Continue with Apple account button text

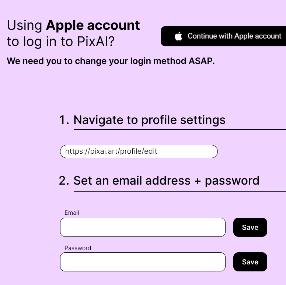tap(234, 36)
